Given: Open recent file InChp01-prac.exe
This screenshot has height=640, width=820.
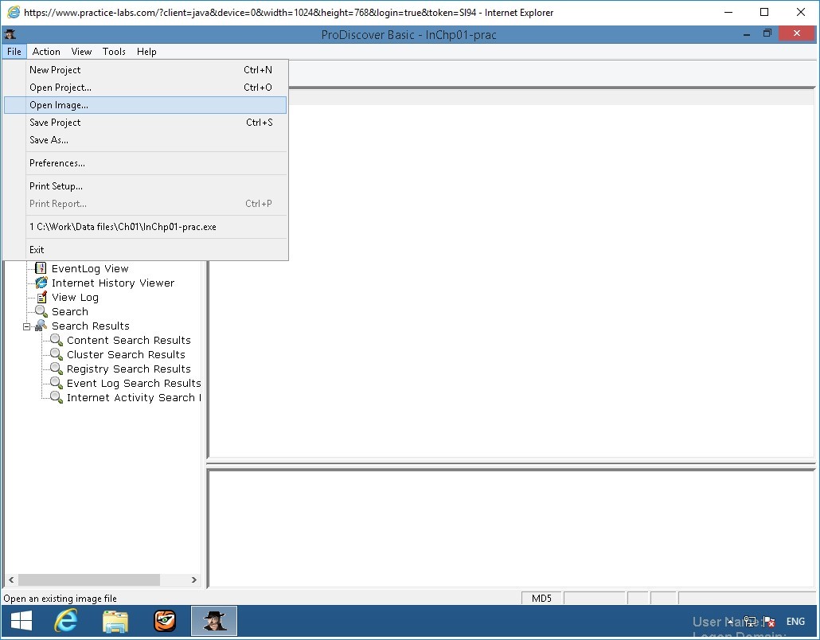Looking at the screenshot, I should [x=146, y=227].
